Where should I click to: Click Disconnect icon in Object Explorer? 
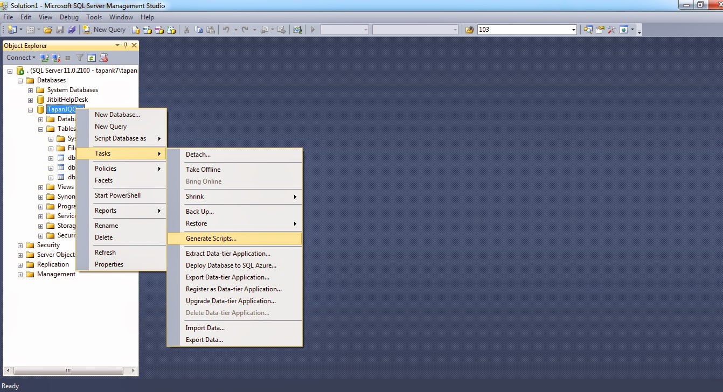point(56,58)
